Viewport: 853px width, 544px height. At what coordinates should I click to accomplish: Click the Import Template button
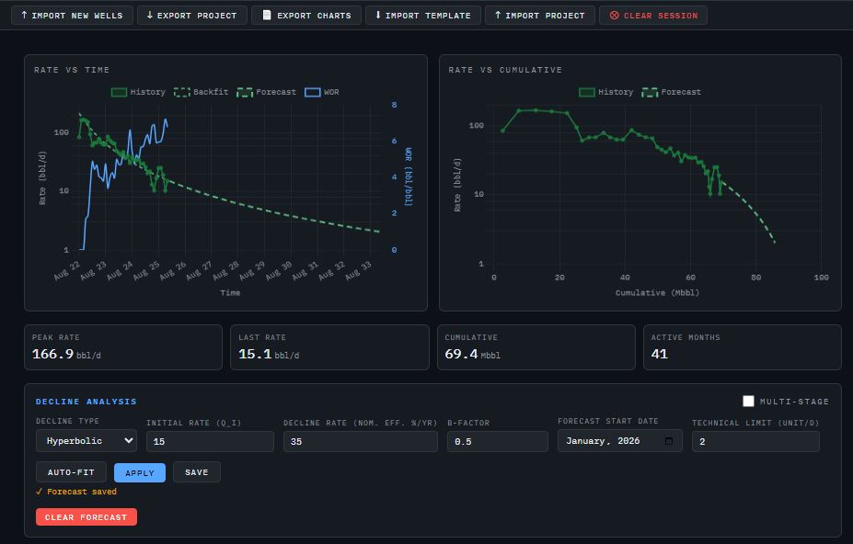coord(422,16)
